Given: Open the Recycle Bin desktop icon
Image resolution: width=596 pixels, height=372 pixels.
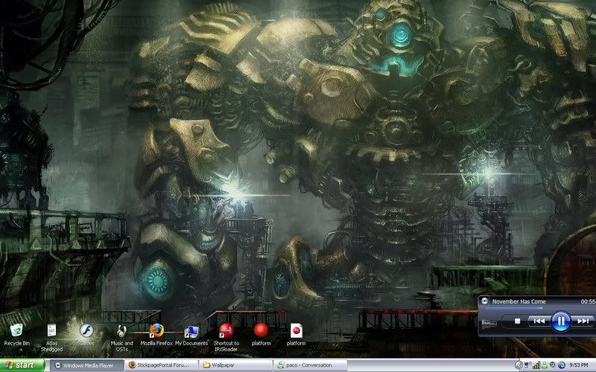Looking at the screenshot, I should 16,330.
